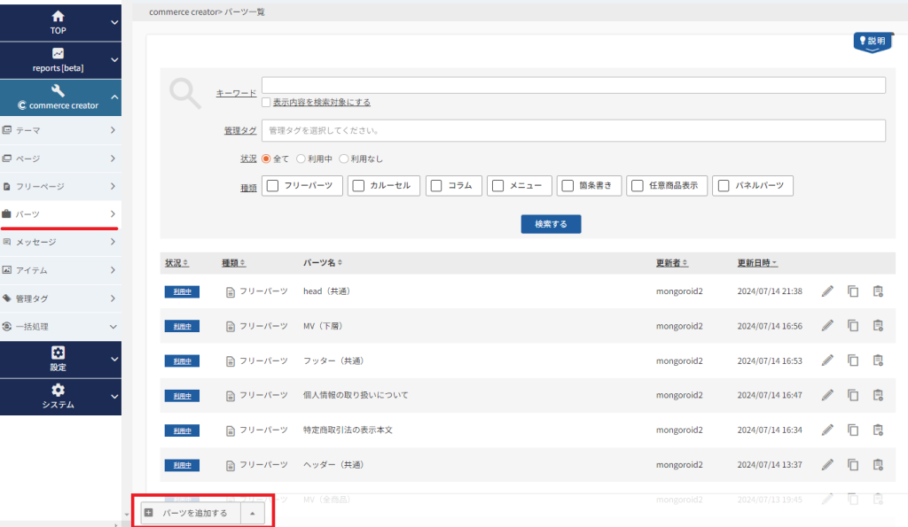Open フリーページ in the sidebar menu
This screenshot has height=527, width=908.
pos(60,186)
